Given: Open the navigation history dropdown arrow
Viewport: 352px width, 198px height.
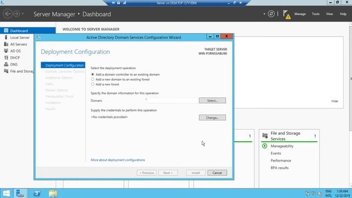Looking at the screenshot, I should point(23,14).
